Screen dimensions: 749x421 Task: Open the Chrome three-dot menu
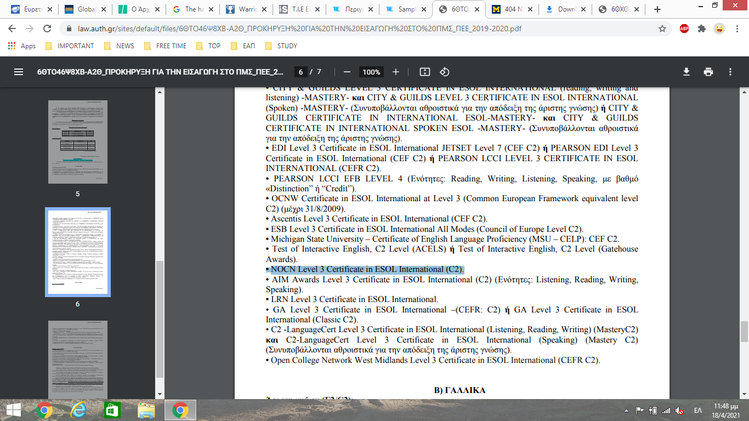736,29
